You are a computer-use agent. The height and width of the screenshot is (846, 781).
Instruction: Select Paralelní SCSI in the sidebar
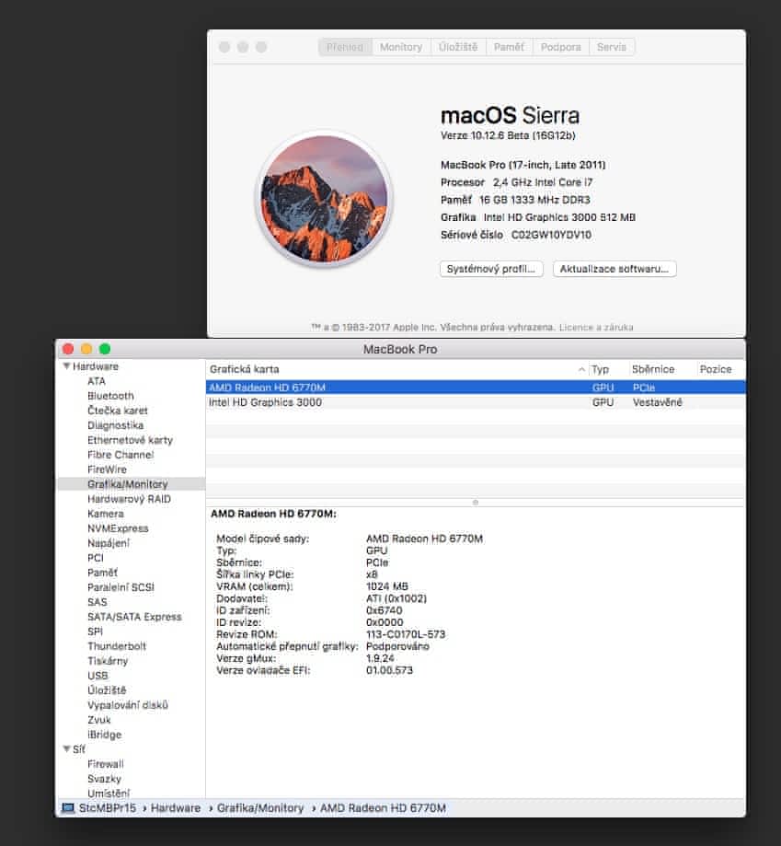[x=121, y=587]
